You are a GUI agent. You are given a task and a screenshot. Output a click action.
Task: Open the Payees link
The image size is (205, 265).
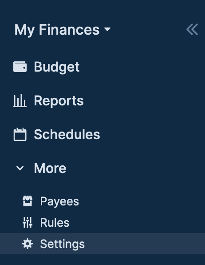(59, 201)
